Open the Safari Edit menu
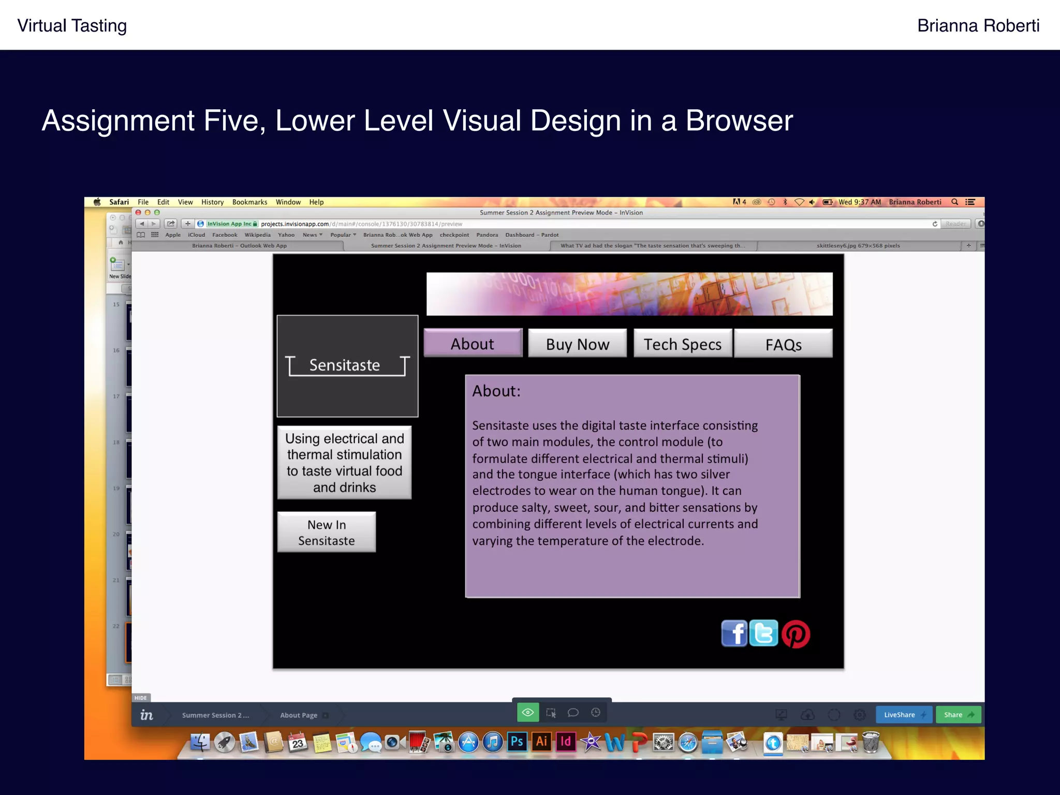 [163, 202]
